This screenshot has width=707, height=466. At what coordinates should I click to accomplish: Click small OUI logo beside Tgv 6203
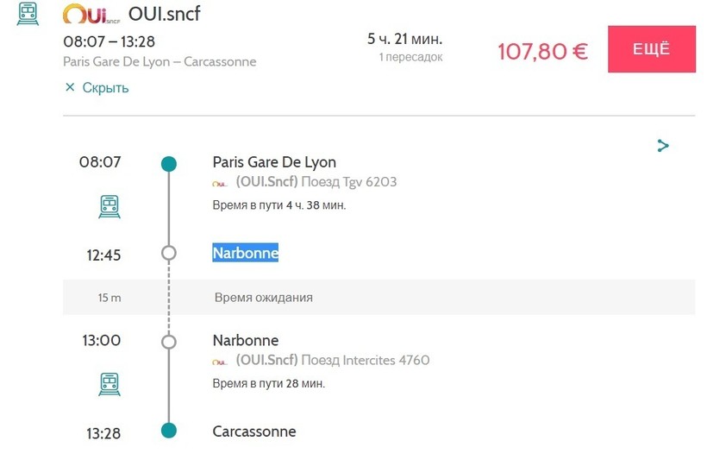220,183
